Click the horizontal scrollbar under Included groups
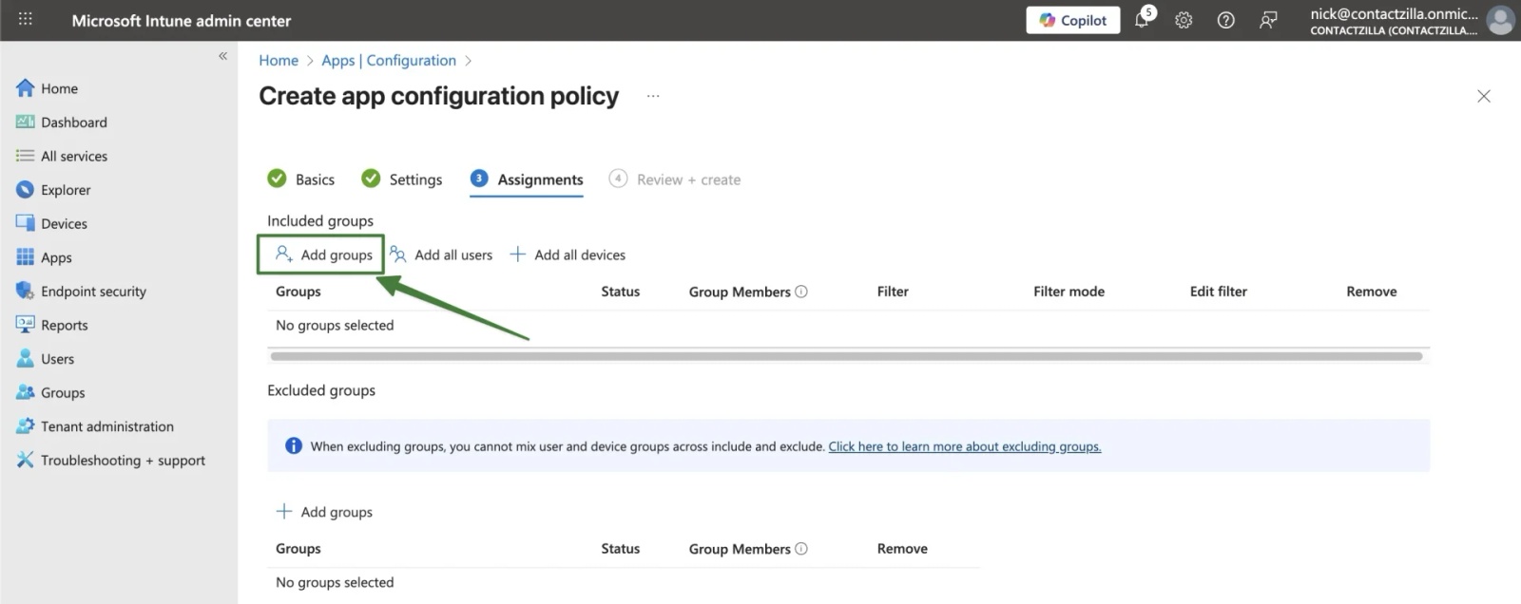The image size is (1521, 604). (846, 356)
